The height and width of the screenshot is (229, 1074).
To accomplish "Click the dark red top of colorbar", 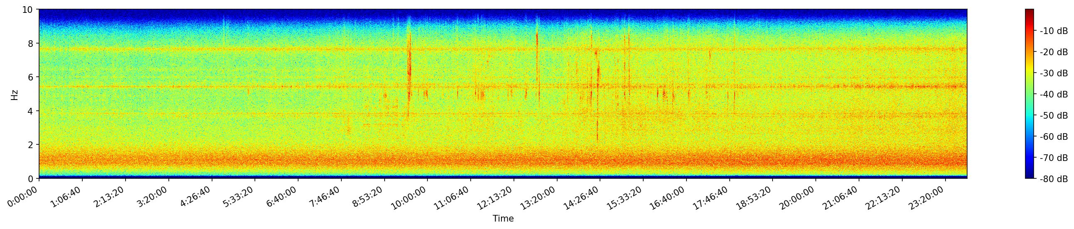I will pos(1030,12).
